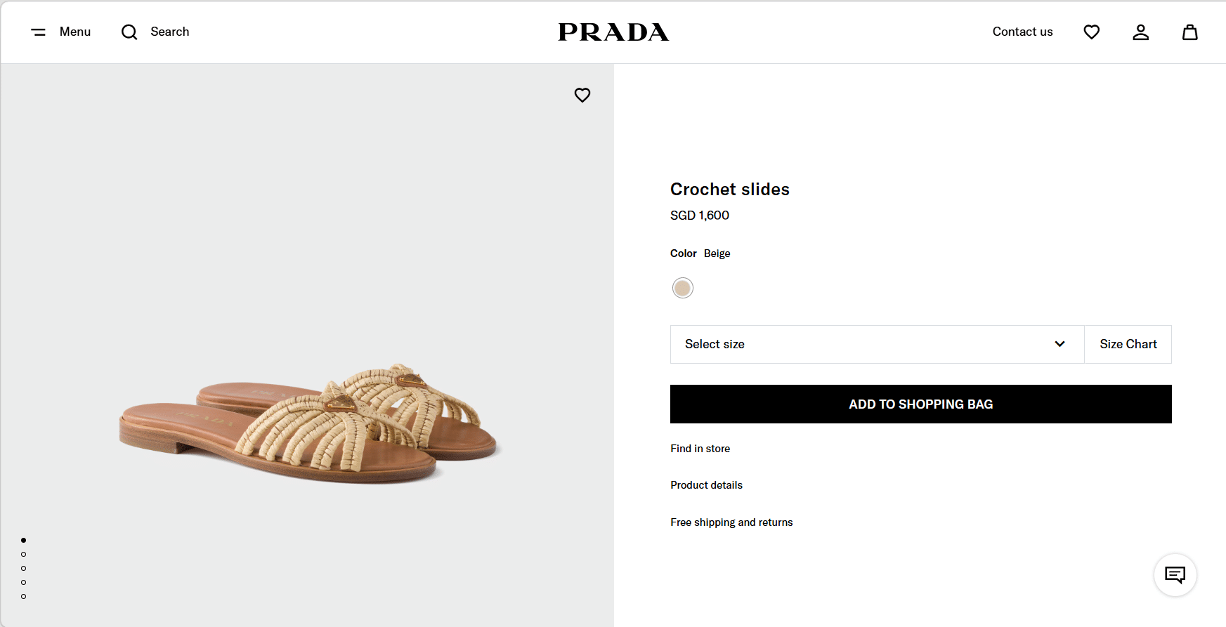The height and width of the screenshot is (627, 1226).
Task: Jump to the last carousel image dot
Action: [24, 596]
